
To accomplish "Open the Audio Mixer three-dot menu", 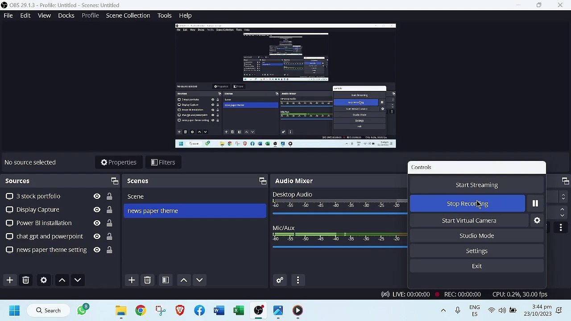I will point(298,280).
